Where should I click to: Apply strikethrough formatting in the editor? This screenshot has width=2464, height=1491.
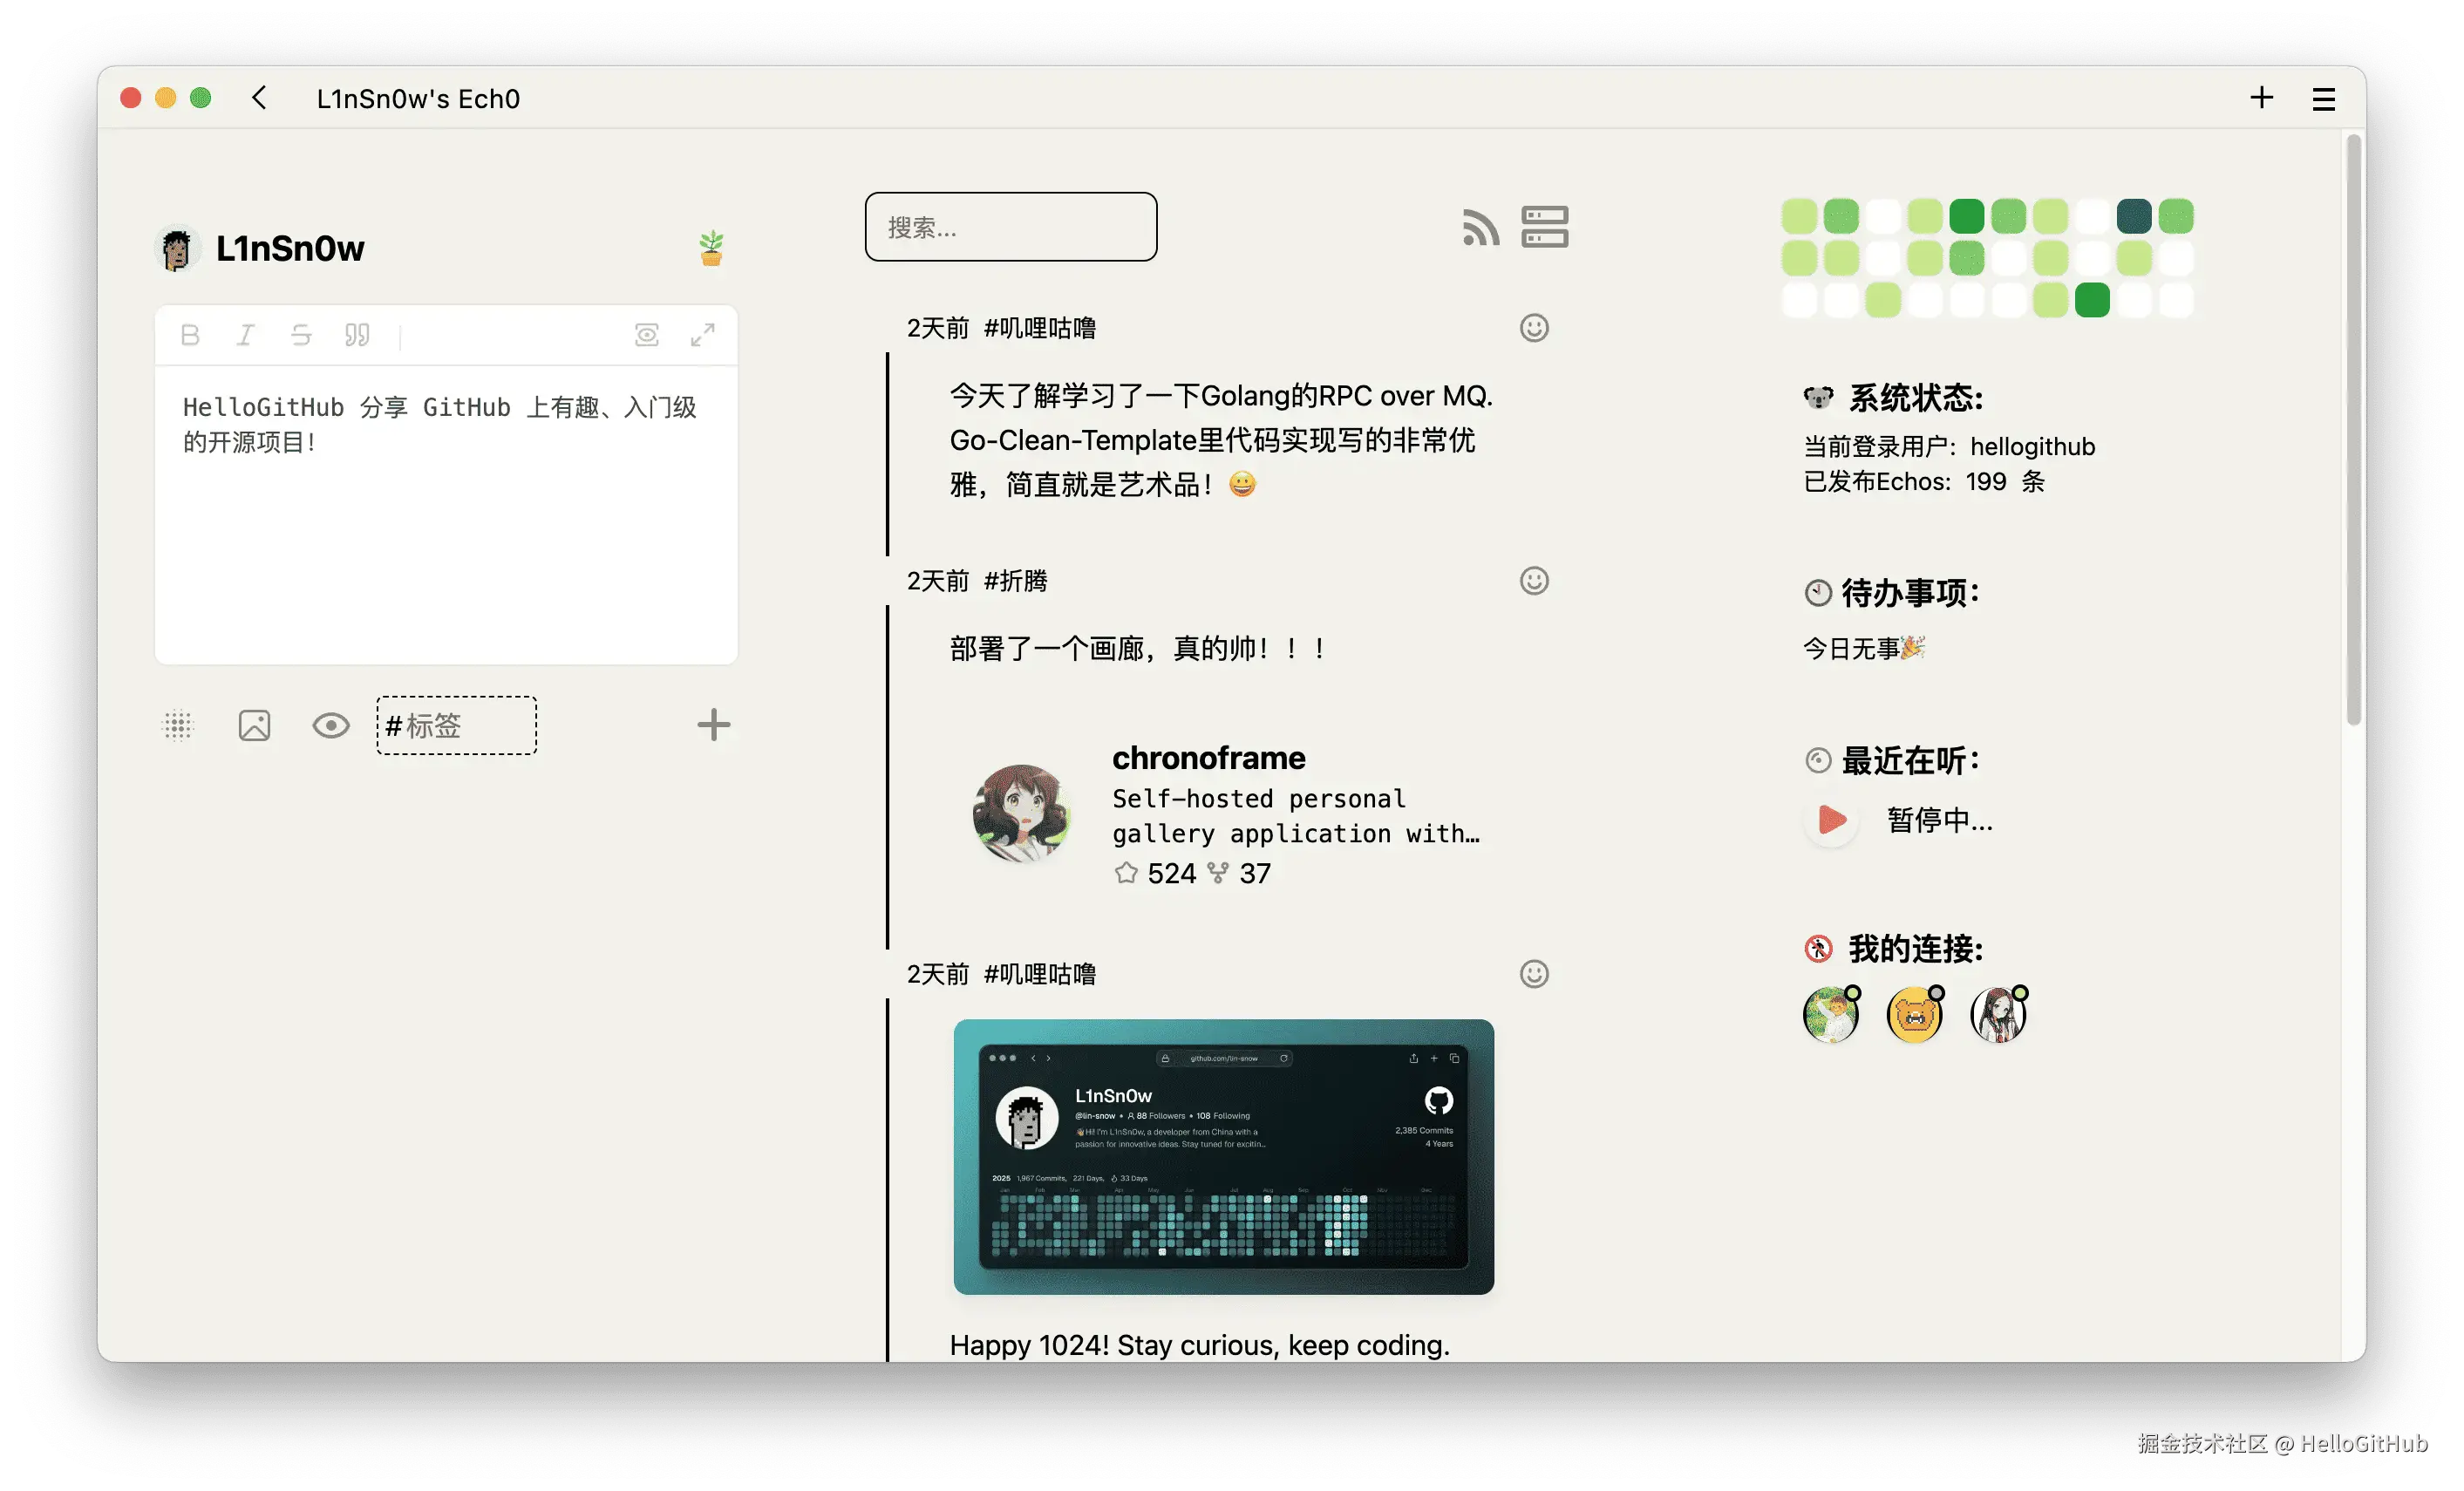(301, 335)
